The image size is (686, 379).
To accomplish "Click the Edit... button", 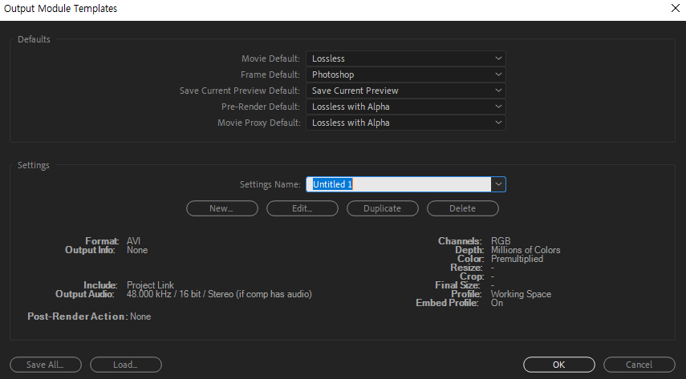I will click(302, 208).
